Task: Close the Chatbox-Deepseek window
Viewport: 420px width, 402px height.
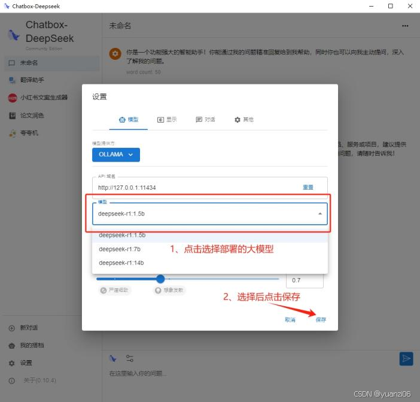Action: (x=410, y=6)
